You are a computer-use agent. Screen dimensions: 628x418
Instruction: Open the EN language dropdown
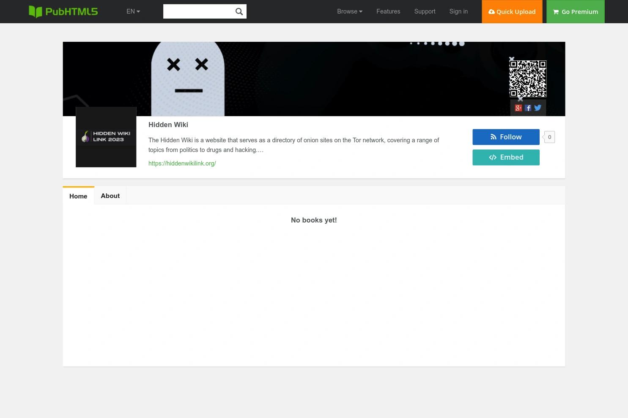(x=133, y=11)
